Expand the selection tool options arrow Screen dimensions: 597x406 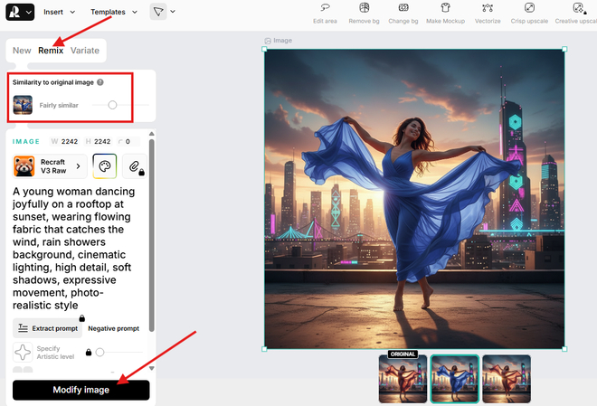tap(173, 12)
